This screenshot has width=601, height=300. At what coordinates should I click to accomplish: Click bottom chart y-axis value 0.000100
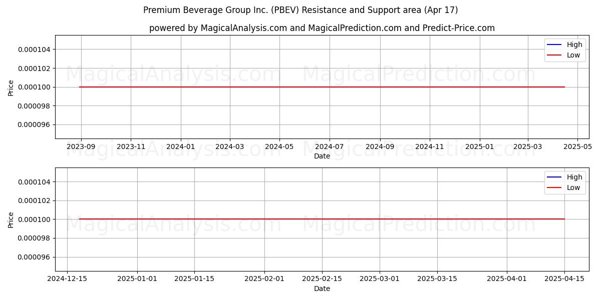[34, 219]
